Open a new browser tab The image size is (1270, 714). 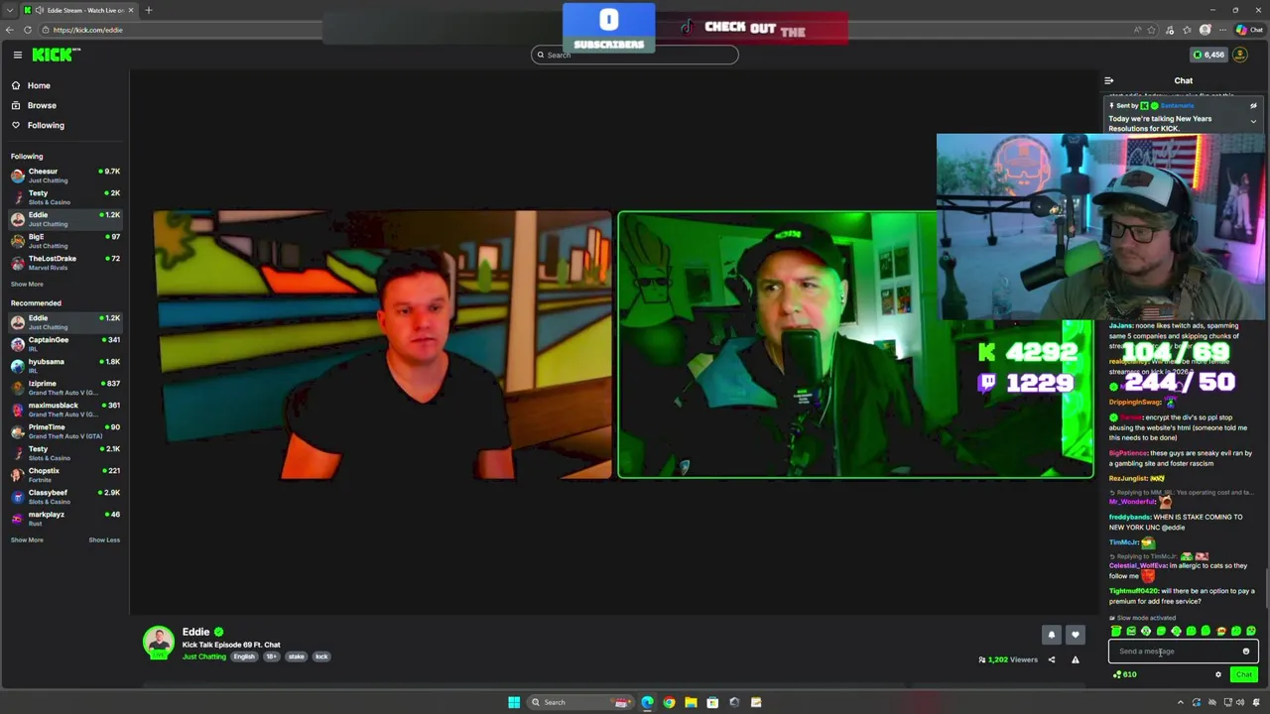(148, 10)
